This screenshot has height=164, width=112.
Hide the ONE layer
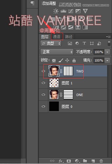tap(43, 95)
